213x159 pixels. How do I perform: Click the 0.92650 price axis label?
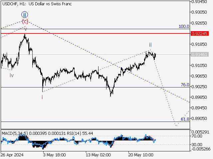click(199, 23)
